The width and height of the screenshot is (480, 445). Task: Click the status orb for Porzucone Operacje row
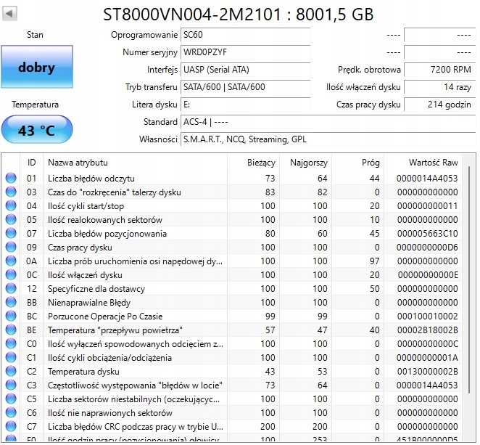coord(11,317)
